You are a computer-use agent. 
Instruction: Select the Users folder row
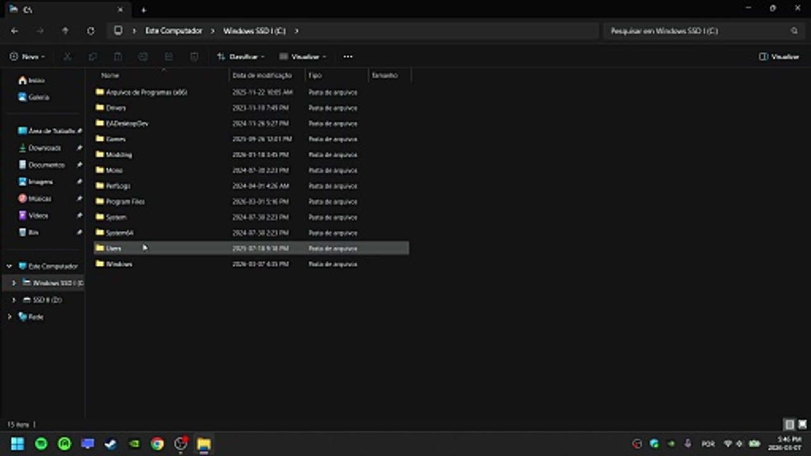252,248
